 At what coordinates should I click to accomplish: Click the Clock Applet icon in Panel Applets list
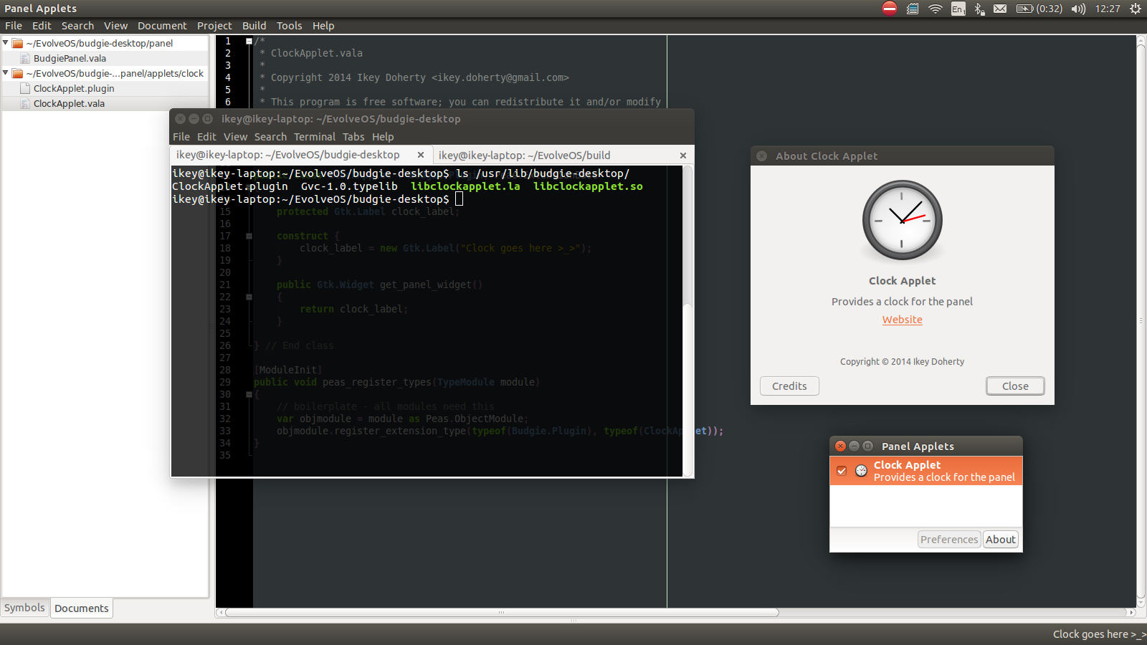point(861,471)
